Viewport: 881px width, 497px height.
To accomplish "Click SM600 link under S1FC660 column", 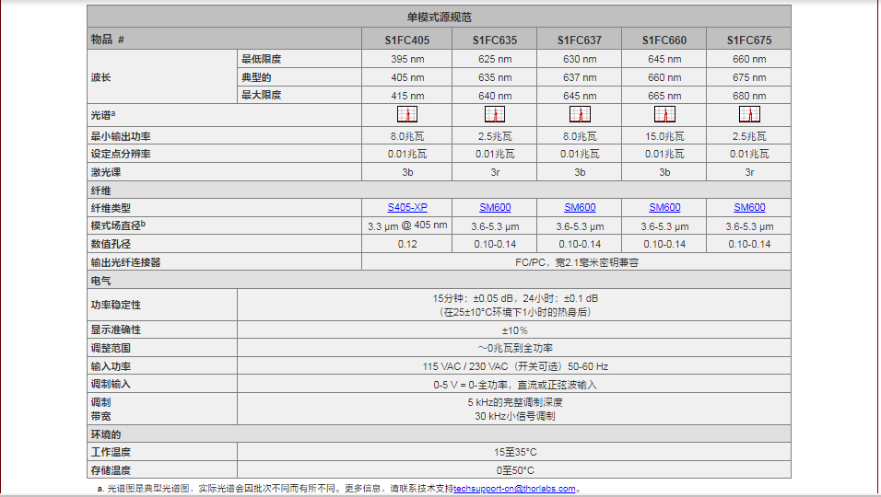I will click(664, 208).
